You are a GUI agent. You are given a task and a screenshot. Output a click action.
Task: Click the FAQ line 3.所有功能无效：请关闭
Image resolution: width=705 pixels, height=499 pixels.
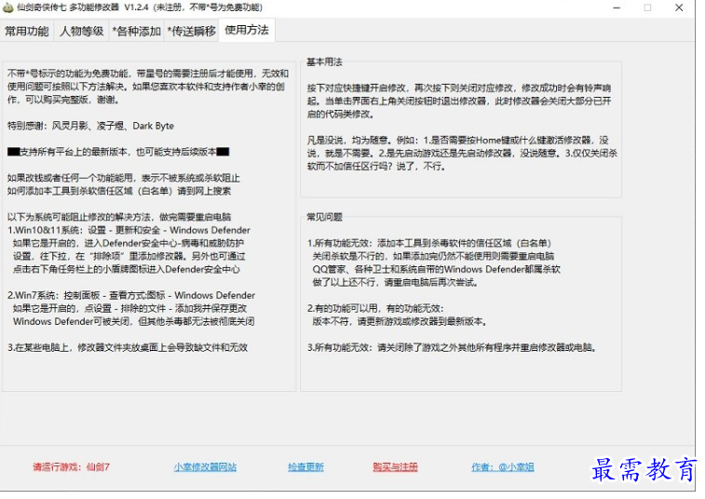452,347
